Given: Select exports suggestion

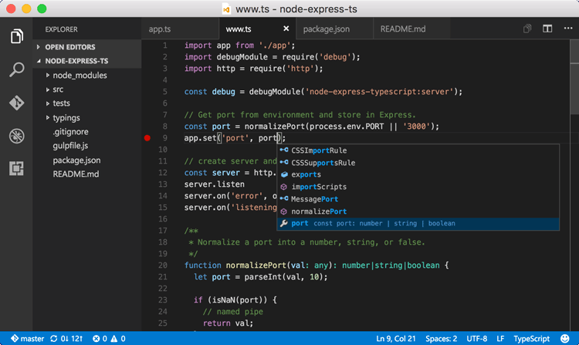Looking at the screenshot, I should (418, 174).
